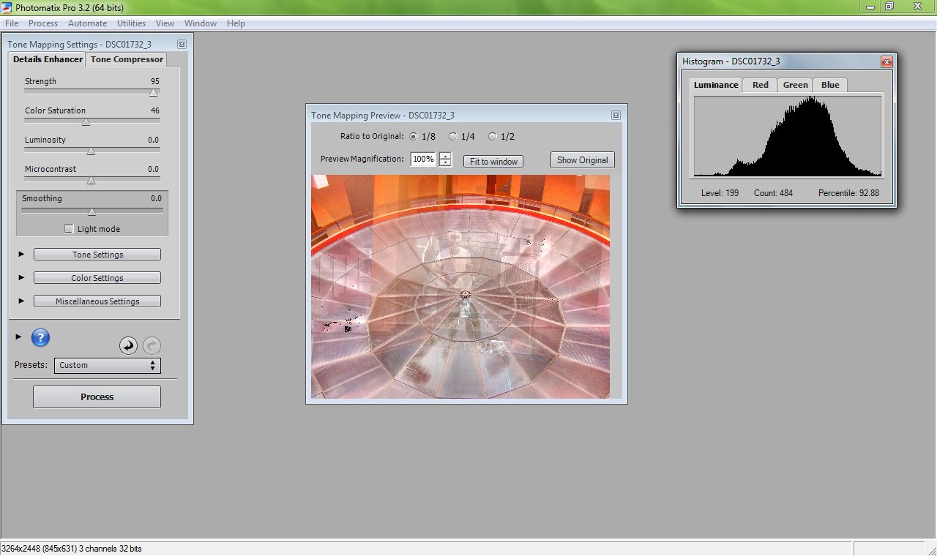Click the Preview Magnification 100% field
Image resolution: width=937 pixels, height=556 pixels.
click(x=423, y=159)
